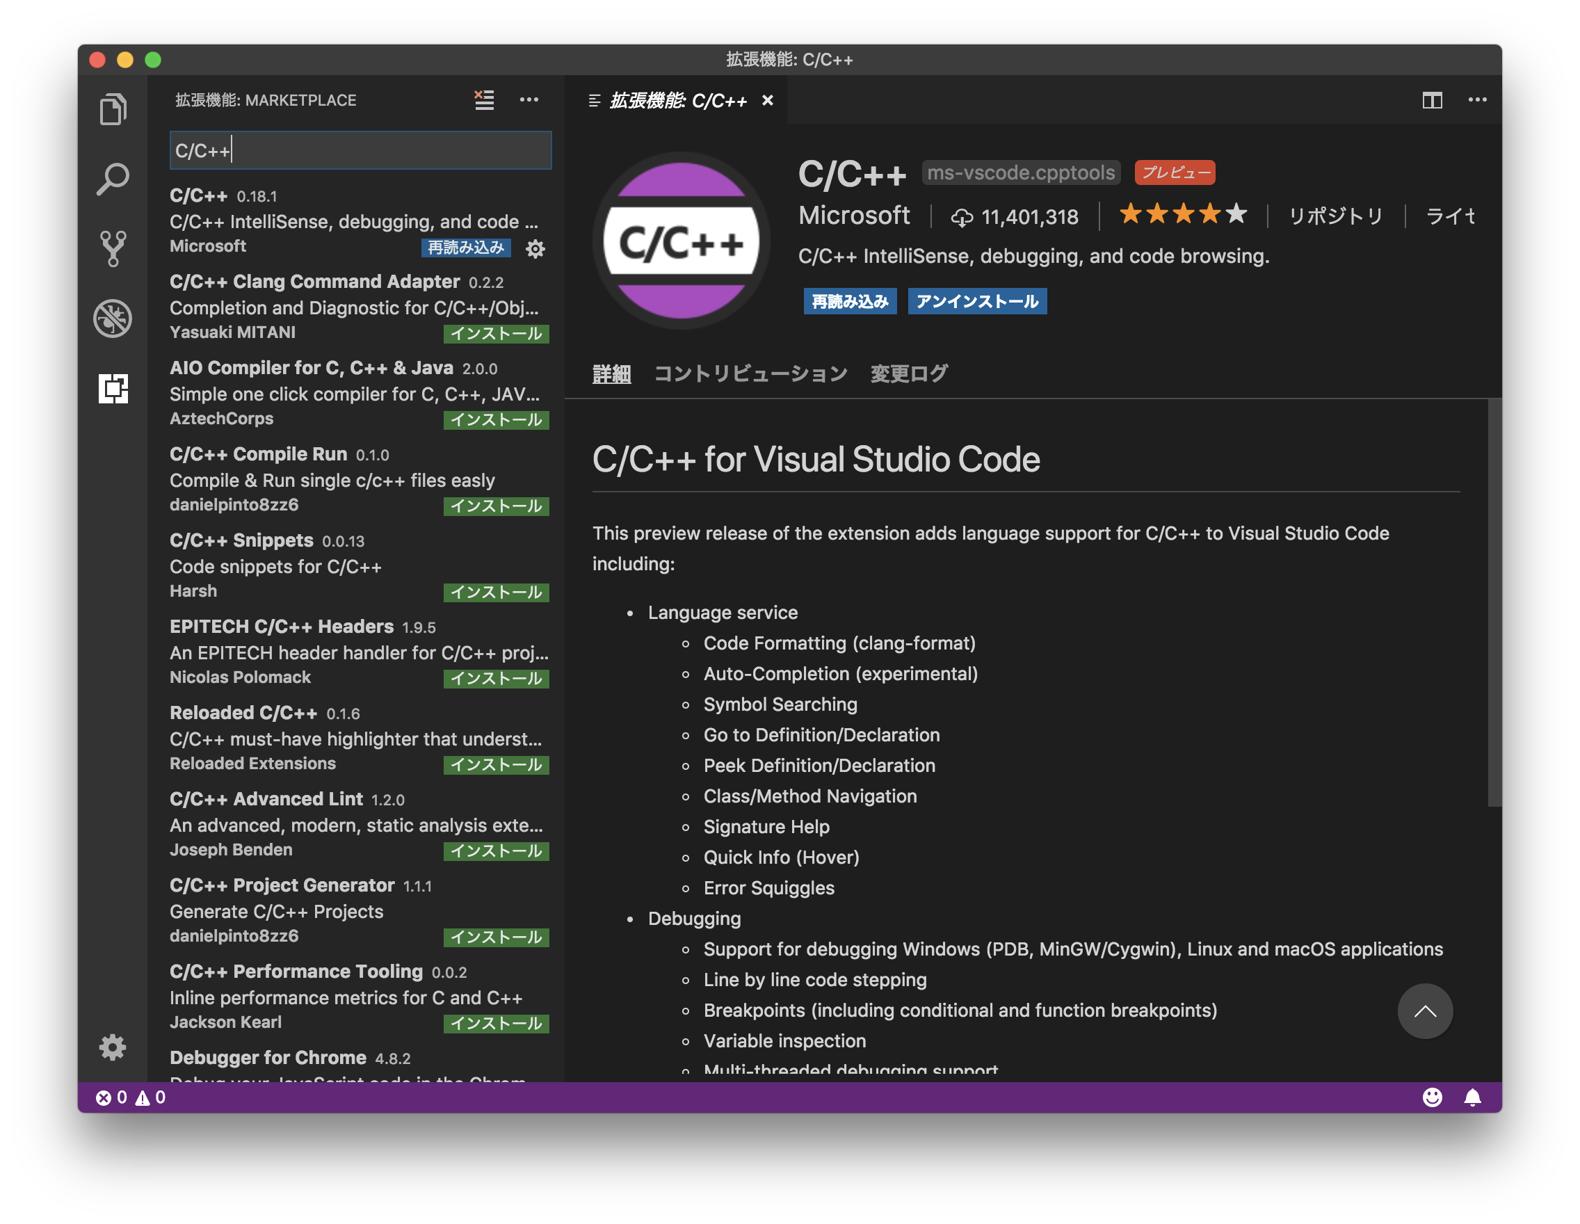Open the 変更ログ changelog tab
The image size is (1580, 1224).
tap(909, 374)
